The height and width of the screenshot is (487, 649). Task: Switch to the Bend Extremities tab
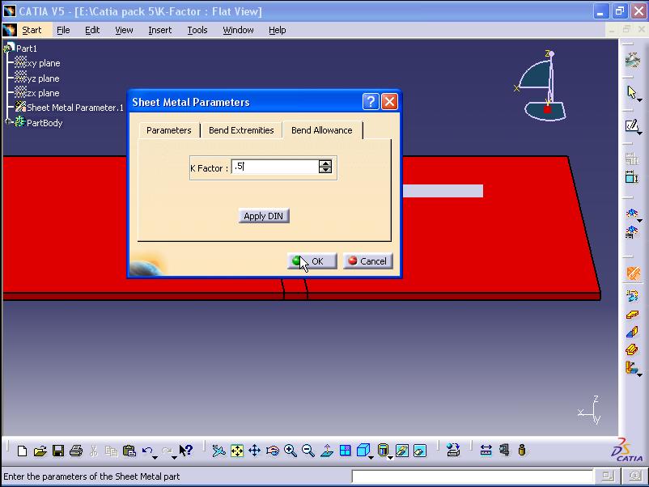pyautogui.click(x=243, y=130)
